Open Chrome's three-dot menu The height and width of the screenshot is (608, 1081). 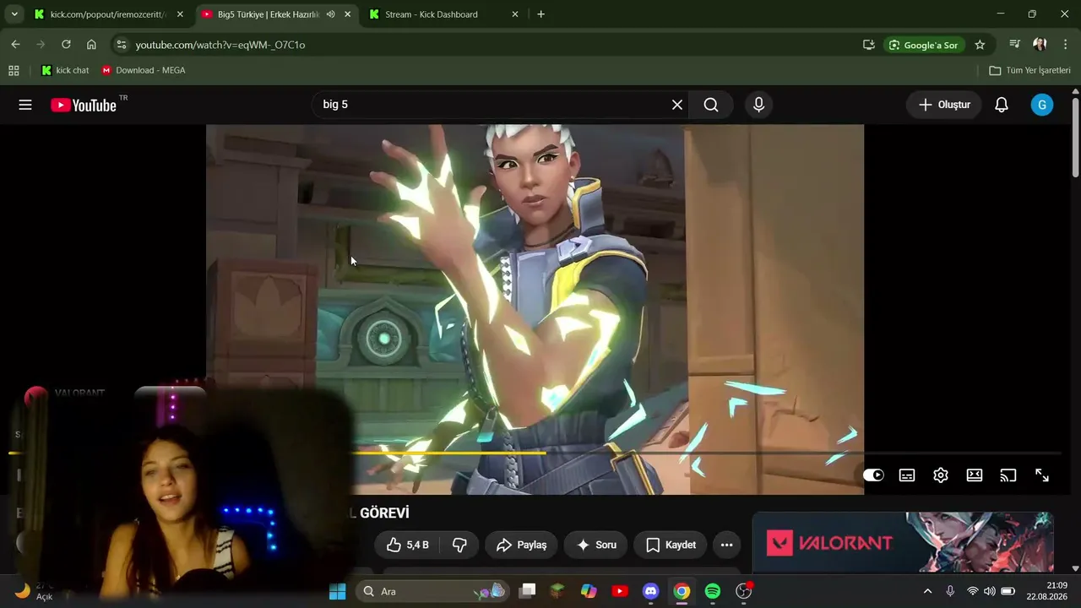pos(1065,45)
